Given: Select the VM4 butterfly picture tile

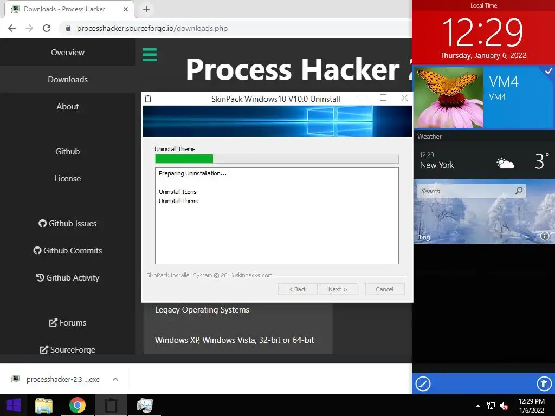Looking at the screenshot, I should [x=448, y=97].
